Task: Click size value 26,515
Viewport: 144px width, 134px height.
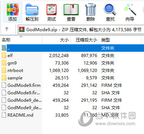Action: point(62,78)
